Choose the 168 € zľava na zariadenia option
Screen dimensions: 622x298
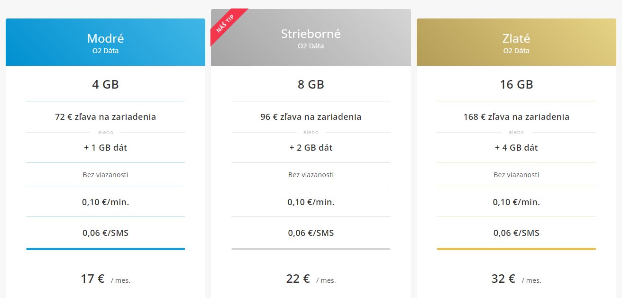pos(516,117)
